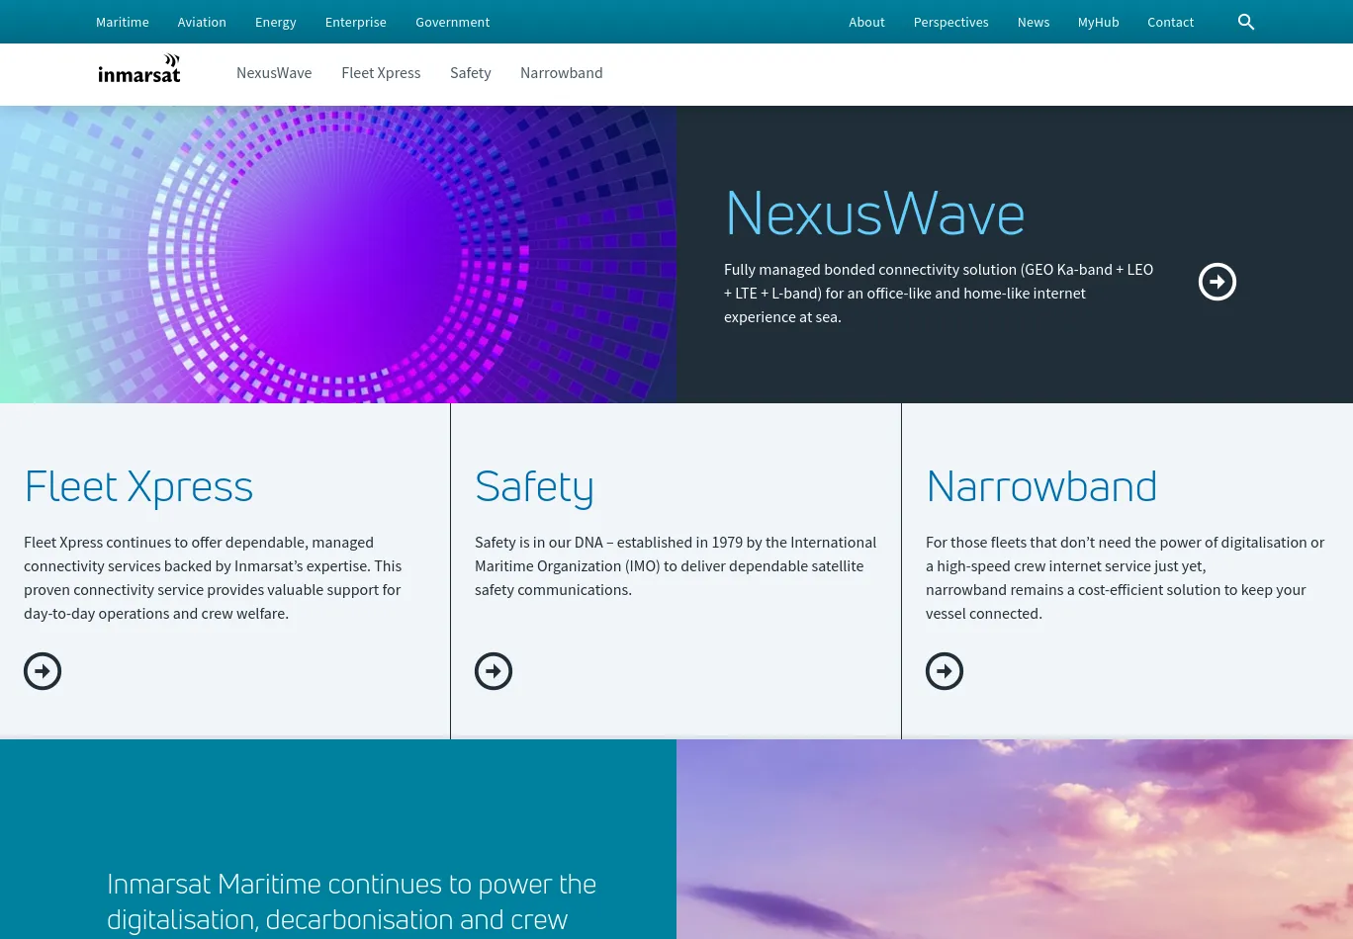This screenshot has width=1353, height=939.
Task: Select Aviation in the top navigation
Action: 202,22
